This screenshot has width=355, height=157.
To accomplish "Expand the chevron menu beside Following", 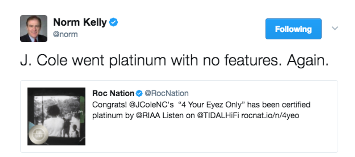I will point(335,28).
